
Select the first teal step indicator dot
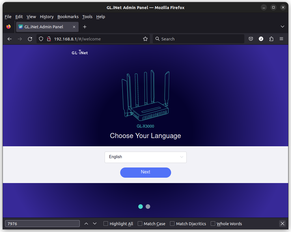(141, 206)
